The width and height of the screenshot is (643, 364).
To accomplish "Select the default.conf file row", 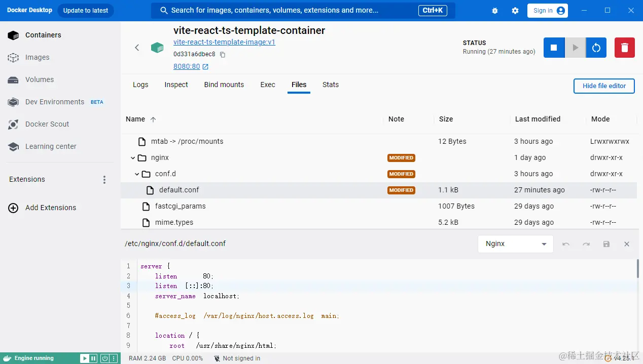I will point(378,190).
